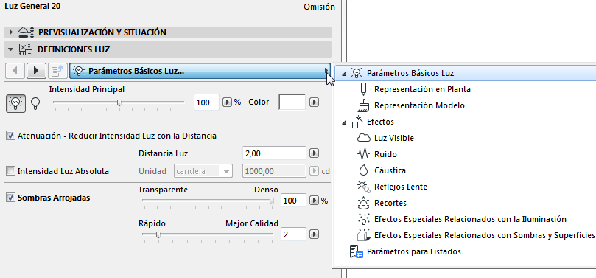Adjust the Intensidad Principal slider

tap(119, 102)
